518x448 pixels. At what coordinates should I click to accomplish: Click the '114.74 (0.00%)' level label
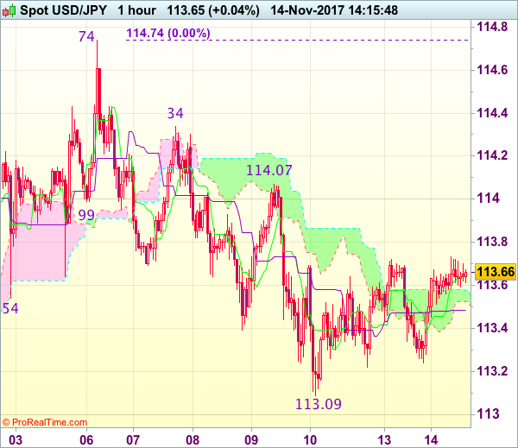coord(168,33)
